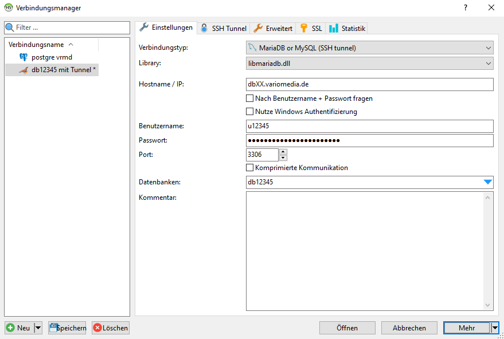Click the Passwort field
Image resolution: width=504 pixels, height=339 pixels.
click(370, 140)
